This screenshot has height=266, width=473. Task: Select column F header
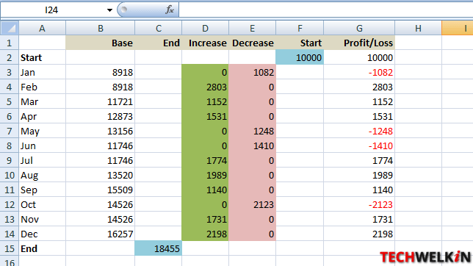coord(300,28)
